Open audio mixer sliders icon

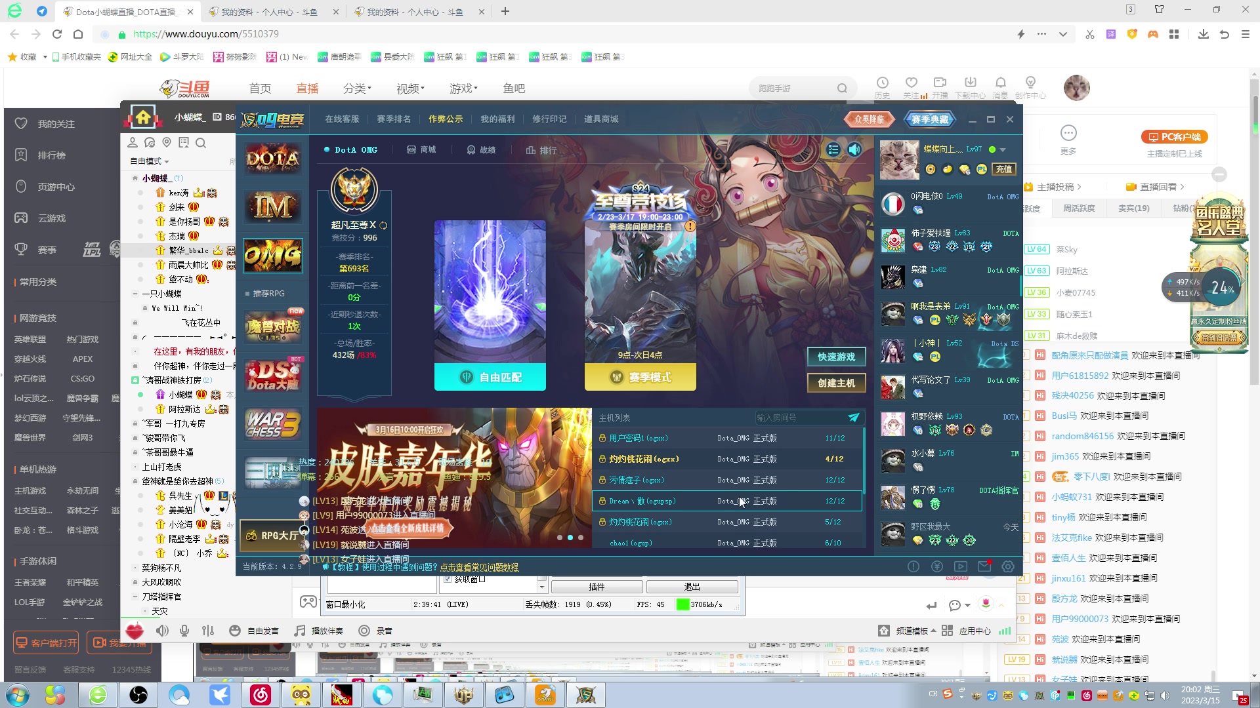click(x=208, y=631)
